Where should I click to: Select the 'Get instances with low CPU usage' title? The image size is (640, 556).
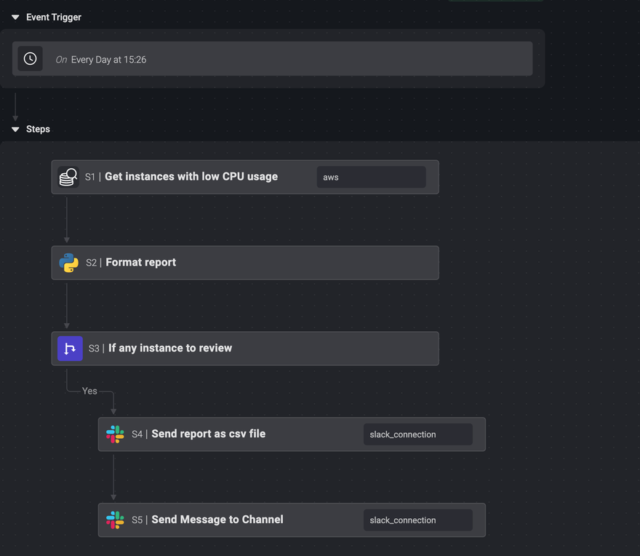(x=191, y=177)
